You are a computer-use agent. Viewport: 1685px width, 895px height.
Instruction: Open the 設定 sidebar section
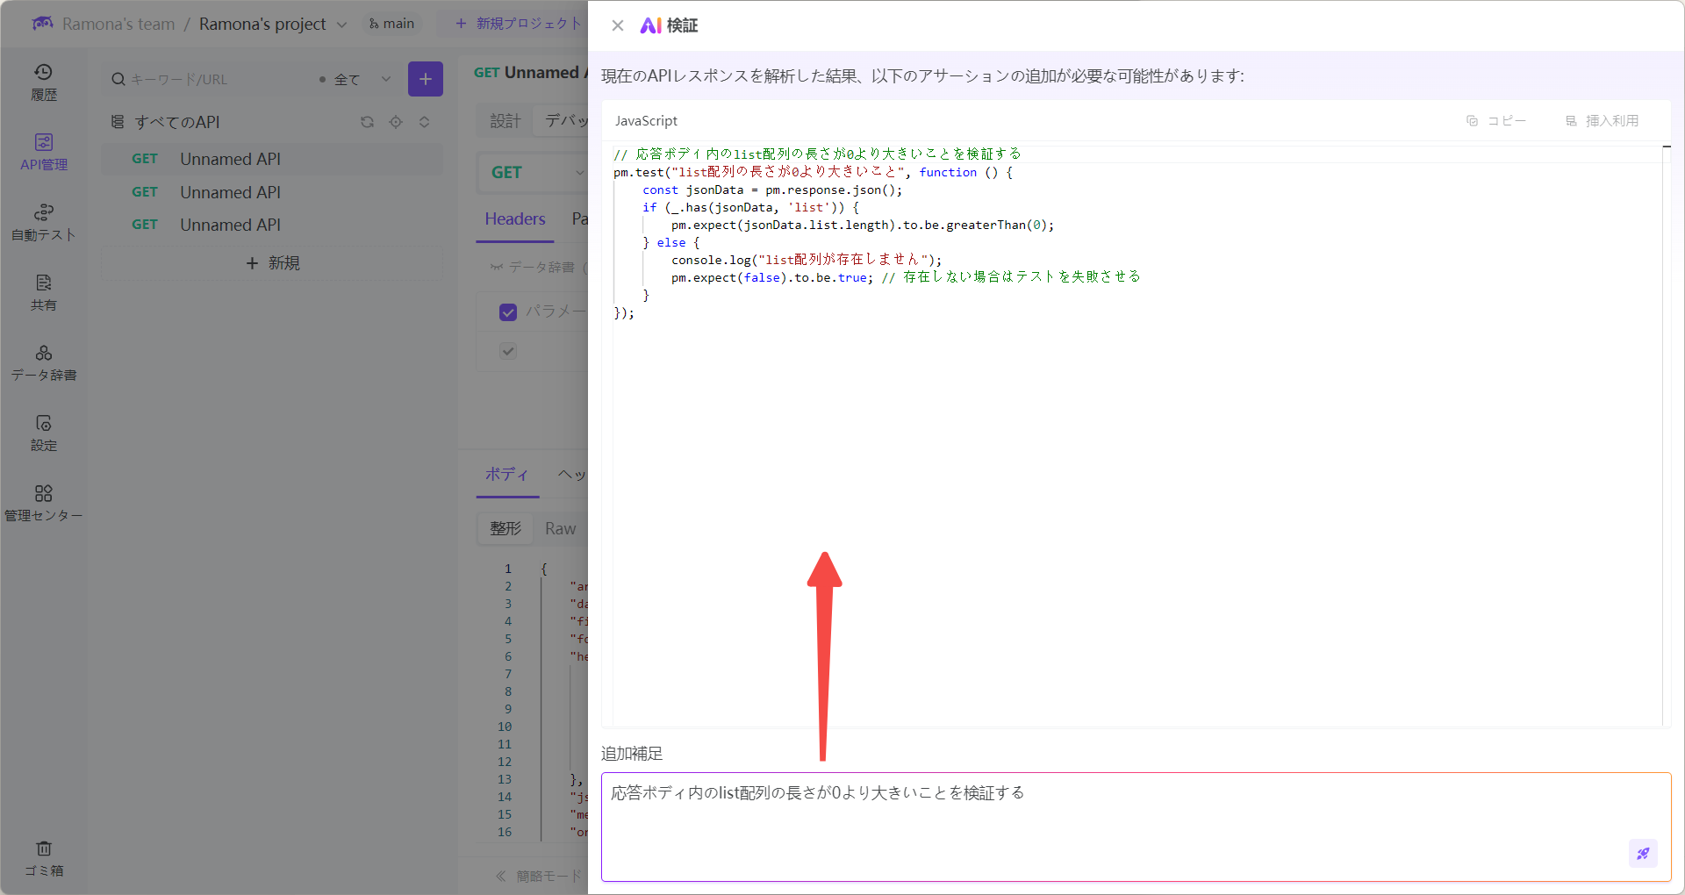44,433
